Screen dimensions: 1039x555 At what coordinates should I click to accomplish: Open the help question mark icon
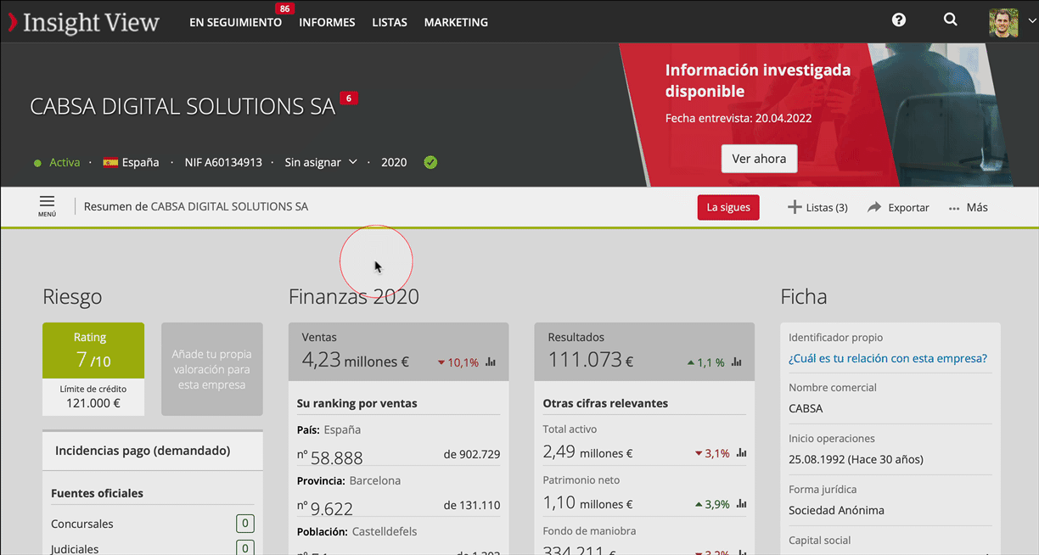(x=899, y=20)
